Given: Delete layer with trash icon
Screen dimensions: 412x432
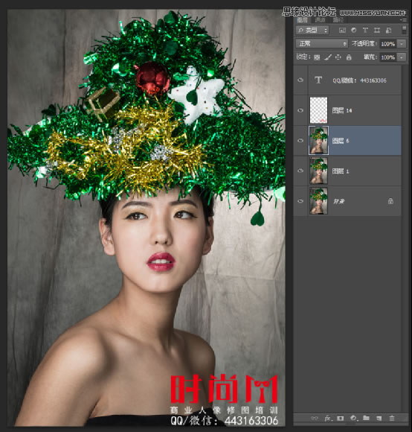Looking at the screenshot, I should coord(392,418).
